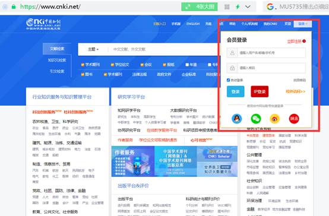Viewport: 329px width, 216px height.
Task: Uncheck the 自动登录 checkbox
Action: 229,80
